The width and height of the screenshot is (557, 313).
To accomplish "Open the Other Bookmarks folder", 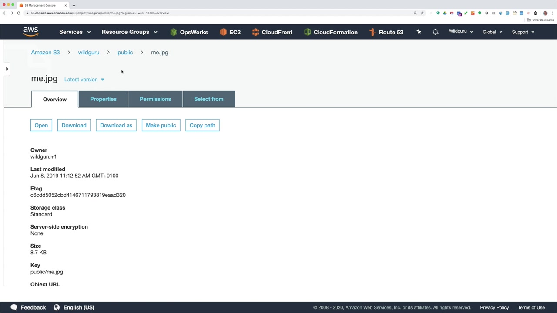I will click(540, 20).
